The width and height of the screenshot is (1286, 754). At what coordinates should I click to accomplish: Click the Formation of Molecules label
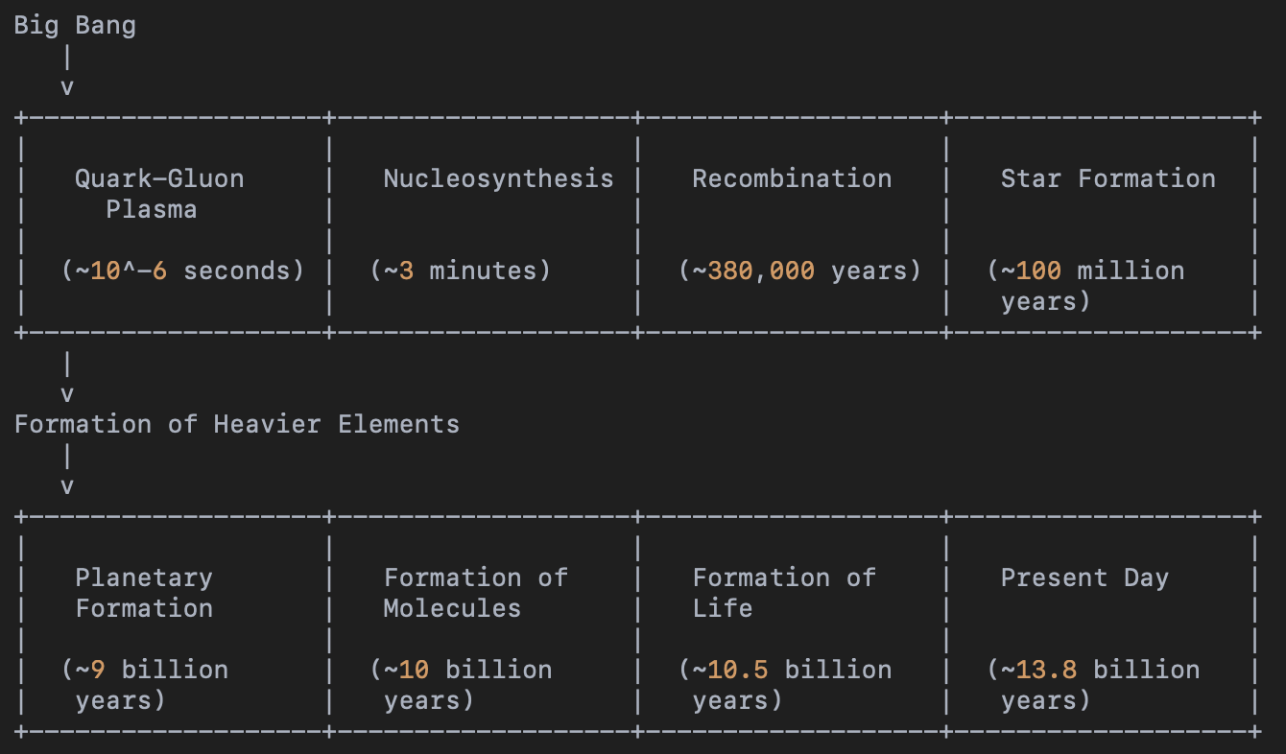[x=475, y=592]
